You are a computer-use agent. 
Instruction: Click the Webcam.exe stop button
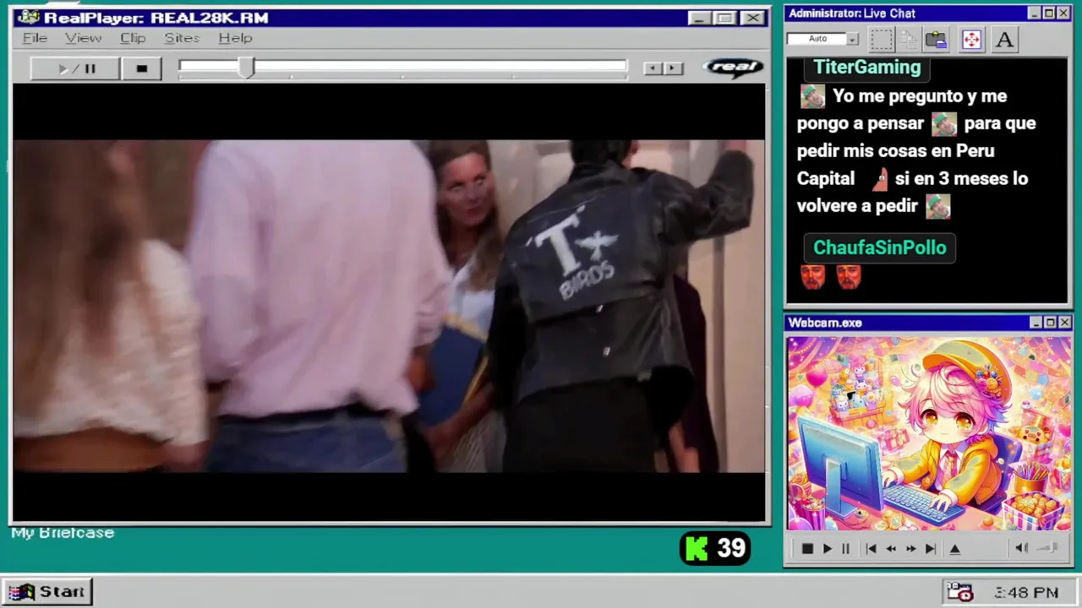pos(807,549)
